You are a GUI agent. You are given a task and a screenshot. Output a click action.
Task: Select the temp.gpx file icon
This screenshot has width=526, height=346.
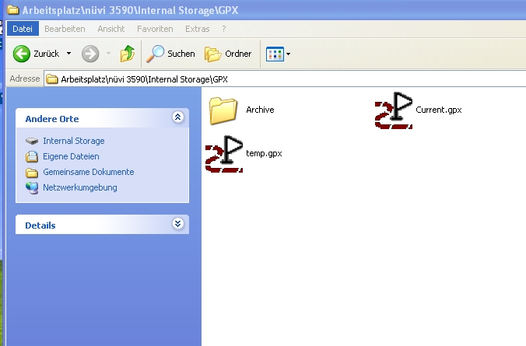(223, 153)
